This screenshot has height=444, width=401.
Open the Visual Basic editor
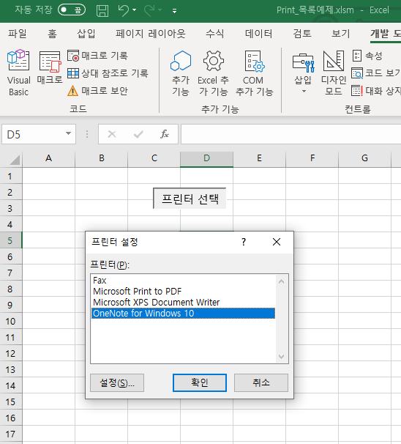click(18, 73)
